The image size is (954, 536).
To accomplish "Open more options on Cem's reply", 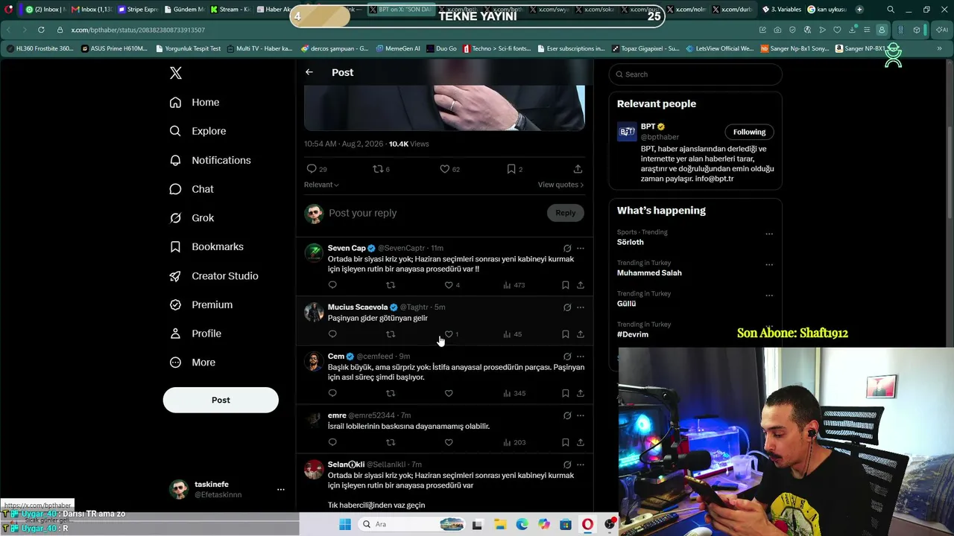I will tap(581, 357).
